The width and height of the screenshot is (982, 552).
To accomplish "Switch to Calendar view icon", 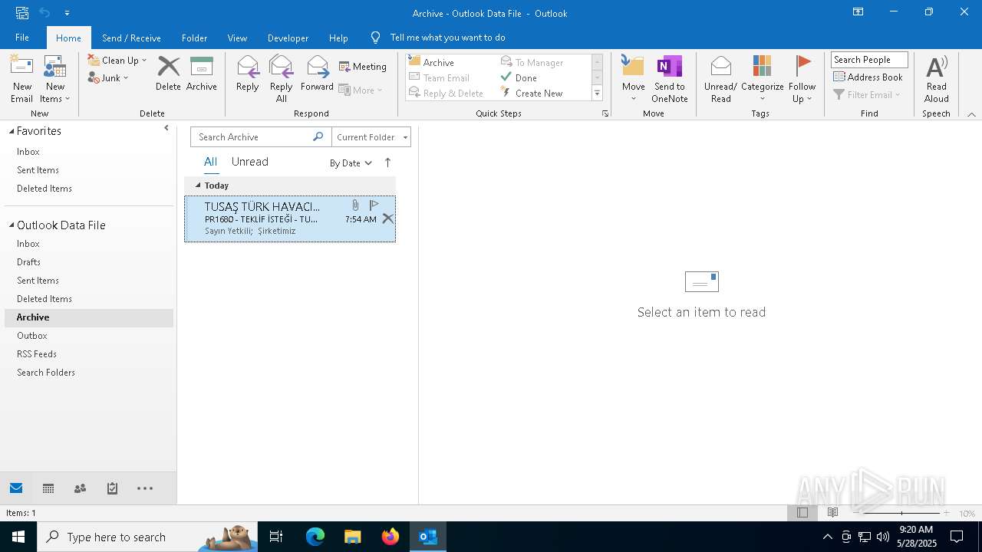I will 48,488.
